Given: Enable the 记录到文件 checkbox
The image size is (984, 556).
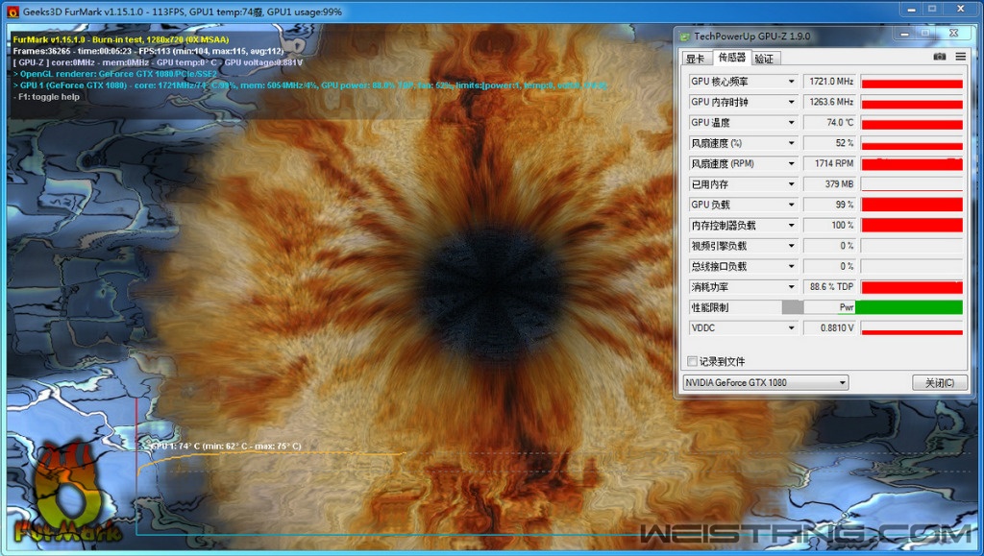Looking at the screenshot, I should (692, 362).
